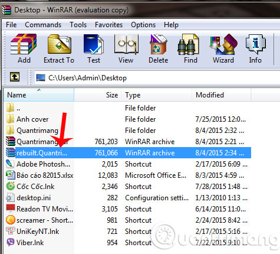Sort by the Name column header
Image resolution: width=280 pixels, height=254 pixels.
tap(39, 95)
